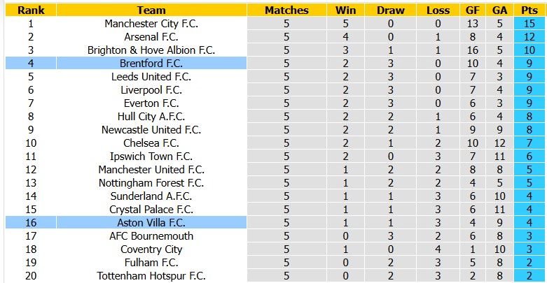Click the Matches column header
This screenshot has width=547, height=283.
(x=286, y=10)
